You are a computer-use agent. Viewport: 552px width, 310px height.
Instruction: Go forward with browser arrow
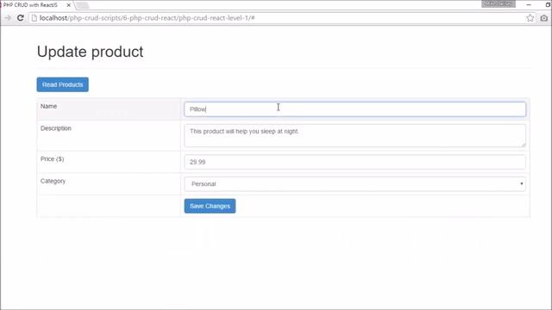pos(8,18)
